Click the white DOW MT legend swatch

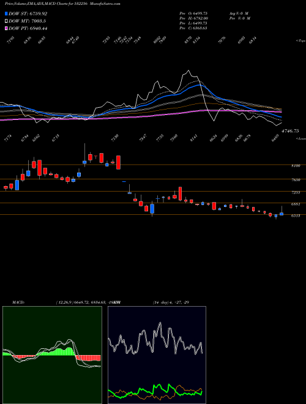(x=6, y=21)
